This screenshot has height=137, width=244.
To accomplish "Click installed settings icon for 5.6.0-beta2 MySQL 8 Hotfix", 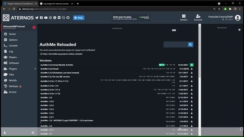I will (192, 65).
